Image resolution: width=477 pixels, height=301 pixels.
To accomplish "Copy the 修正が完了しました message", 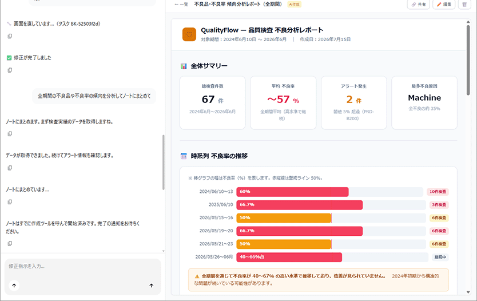I will pos(10,70).
